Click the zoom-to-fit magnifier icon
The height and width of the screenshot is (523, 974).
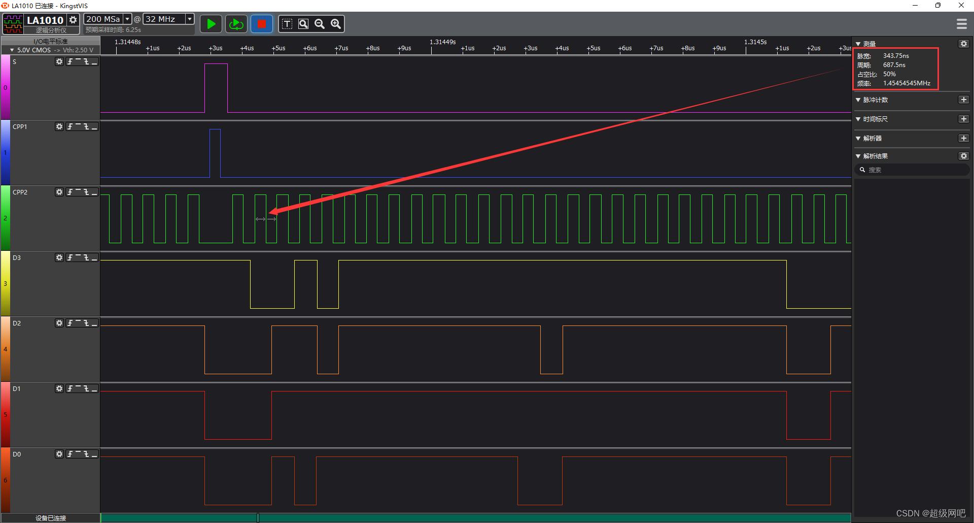tap(303, 24)
